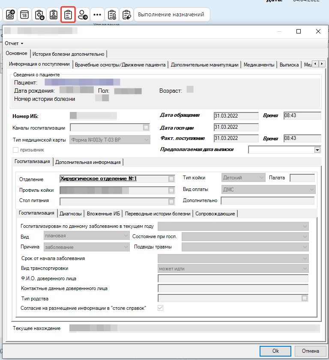The width and height of the screenshot is (329, 360).
Task: Switch to Дополнительная информация tab
Action: [x=88, y=162]
